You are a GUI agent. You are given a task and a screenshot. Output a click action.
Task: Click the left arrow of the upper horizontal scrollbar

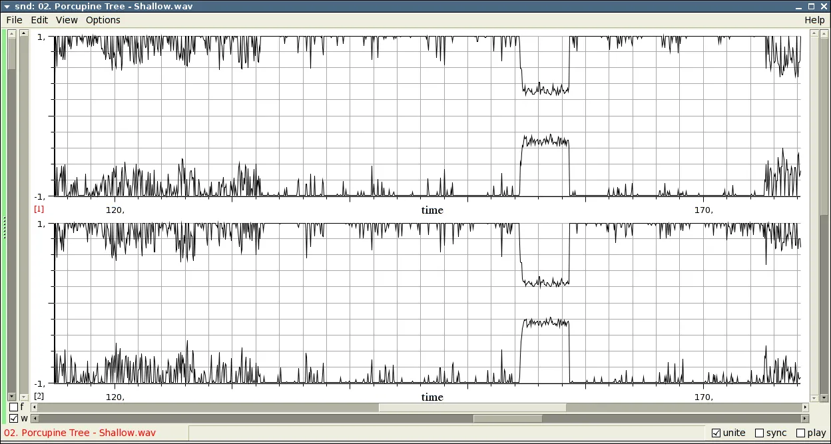34,407
